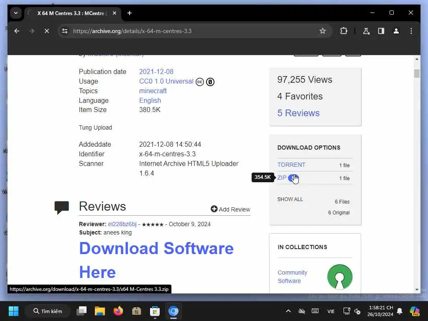This screenshot has width=428, height=321.
Task: Click the 4 Favorites text
Action: click(x=300, y=97)
